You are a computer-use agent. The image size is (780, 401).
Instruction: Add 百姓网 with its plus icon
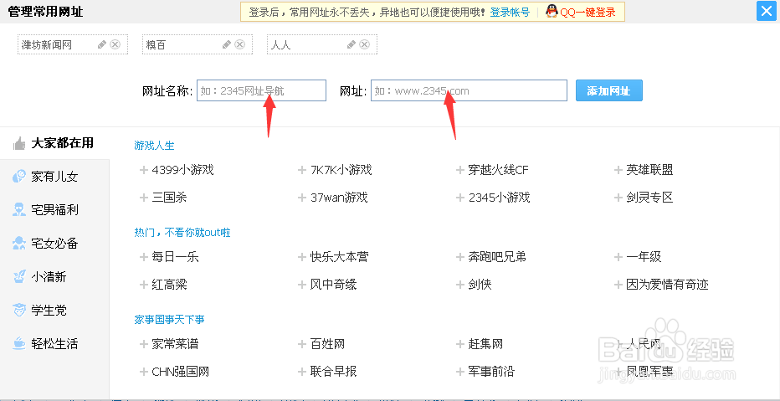tap(302, 344)
